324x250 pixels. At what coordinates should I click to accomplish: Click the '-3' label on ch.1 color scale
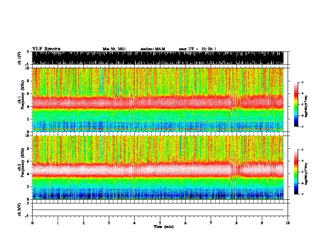tap(301, 82)
